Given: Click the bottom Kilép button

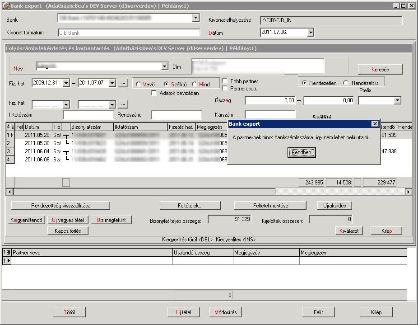Looking at the screenshot, I should [376, 312].
